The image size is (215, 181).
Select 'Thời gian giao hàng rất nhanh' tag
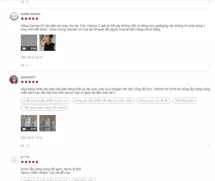pyautogui.click(x=44, y=108)
